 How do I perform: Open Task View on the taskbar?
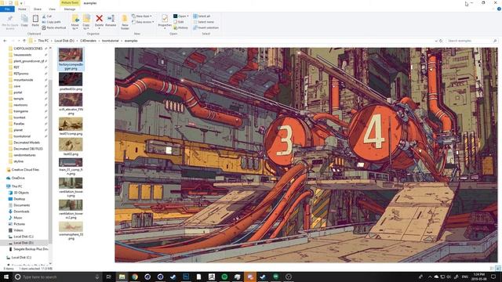(109, 277)
